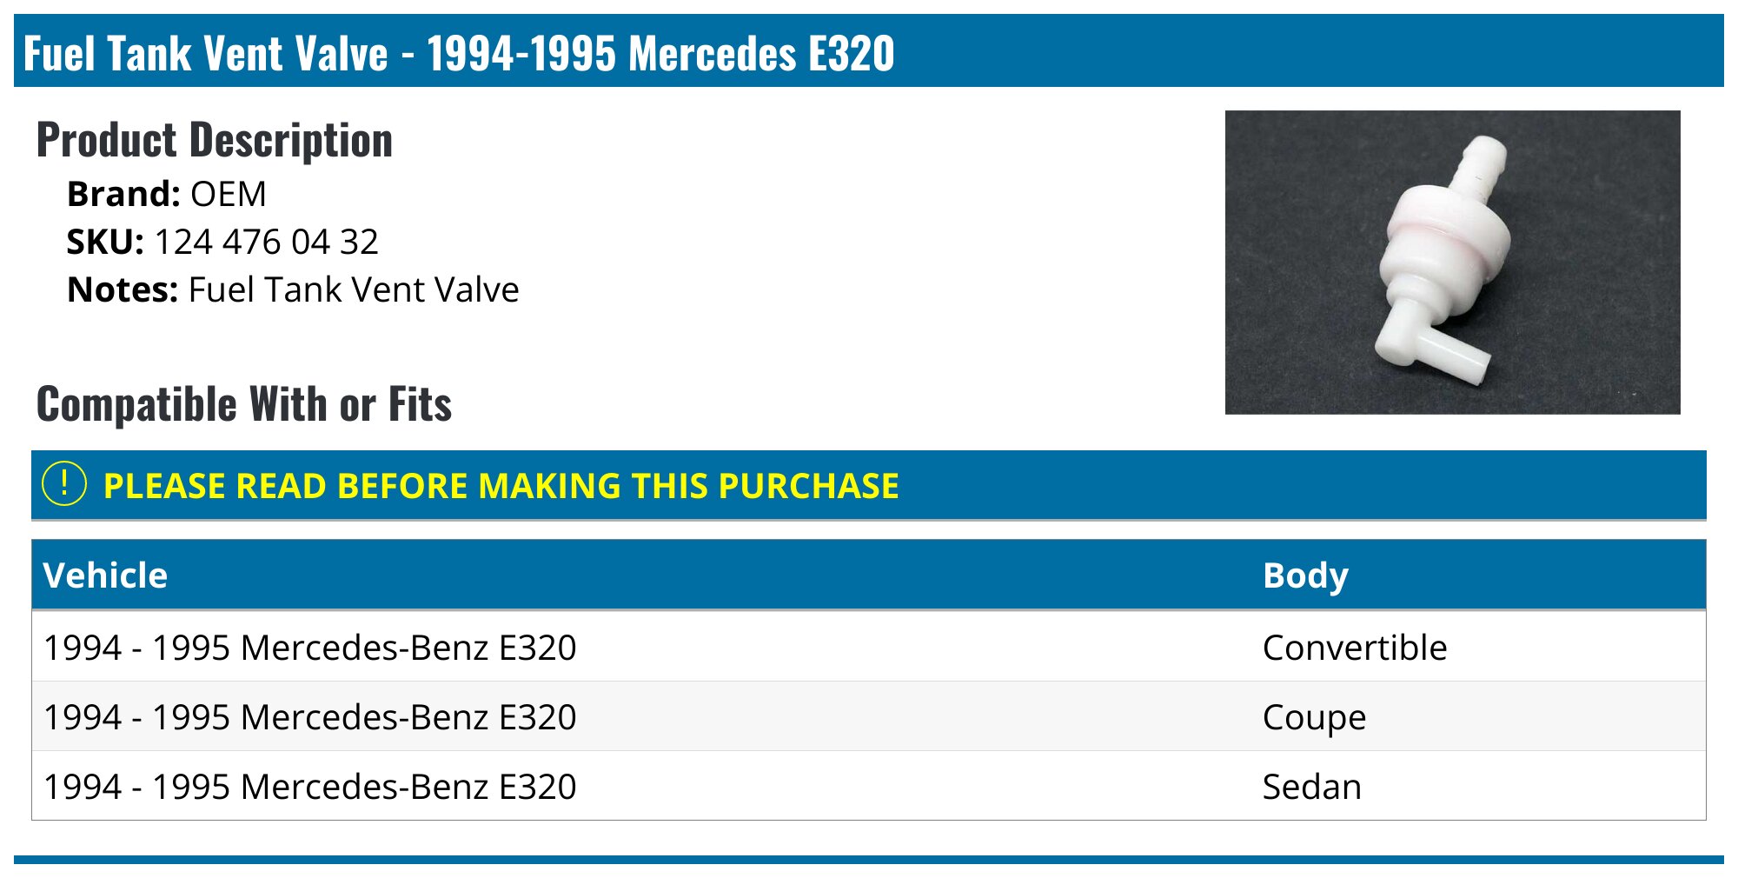Click the yellow PLEASE READ warning text
Screen dimensions: 1738x878
pyautogui.click(x=501, y=486)
